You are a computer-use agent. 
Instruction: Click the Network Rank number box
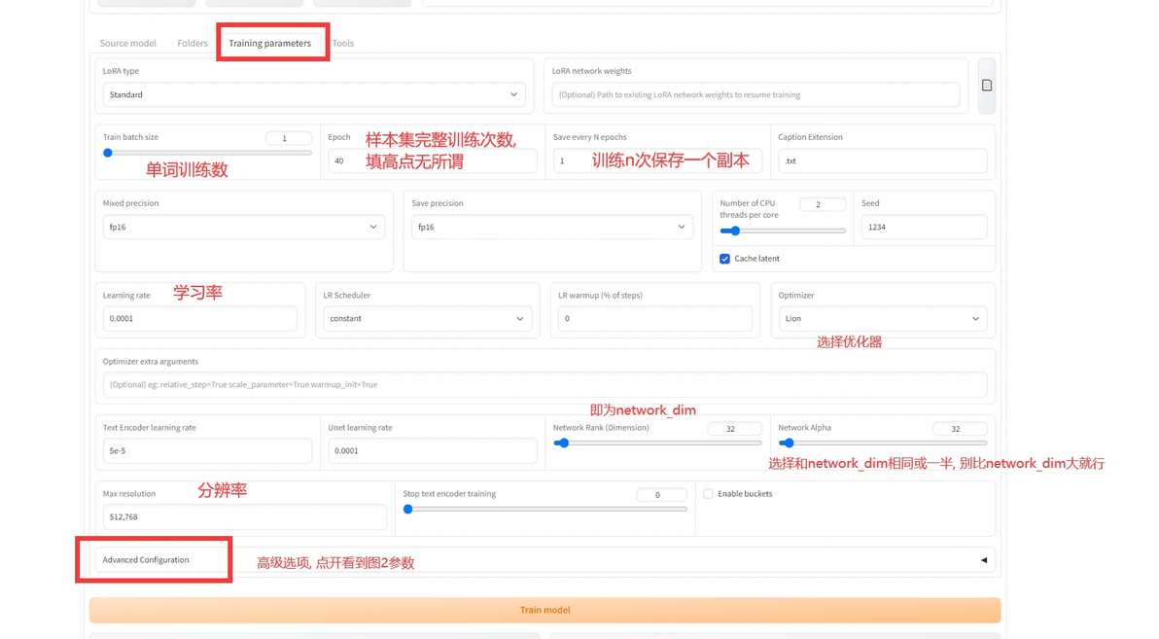tap(735, 429)
